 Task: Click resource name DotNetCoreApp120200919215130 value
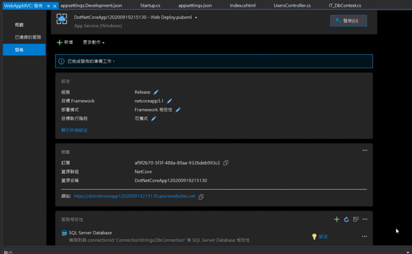[171, 180]
